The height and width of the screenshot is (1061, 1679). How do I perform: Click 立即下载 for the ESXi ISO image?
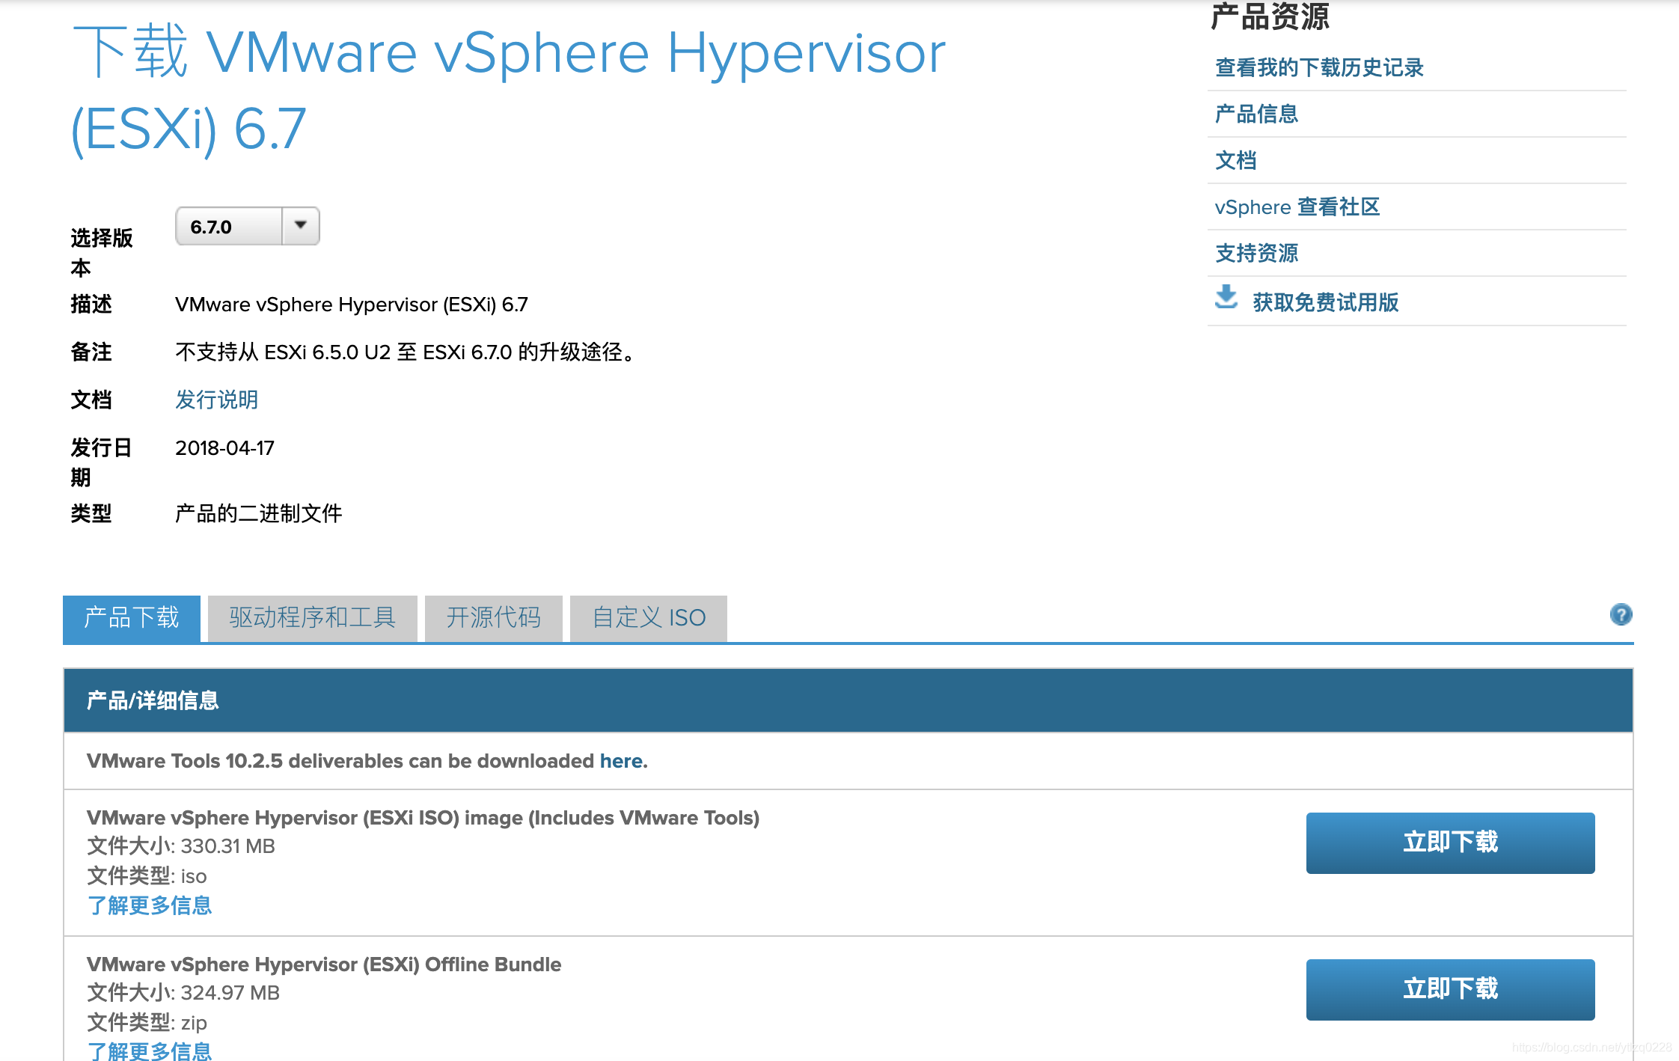1450,843
